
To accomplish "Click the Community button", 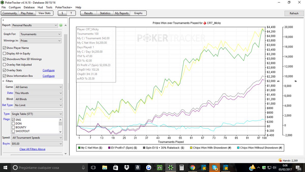I will click(10, 13).
